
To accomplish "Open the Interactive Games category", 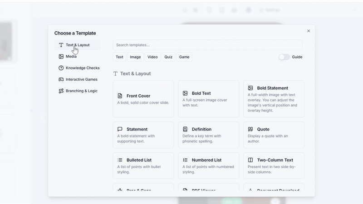I will click(77, 79).
